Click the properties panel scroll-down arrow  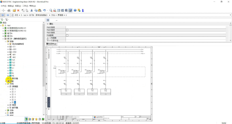tap(230, 40)
